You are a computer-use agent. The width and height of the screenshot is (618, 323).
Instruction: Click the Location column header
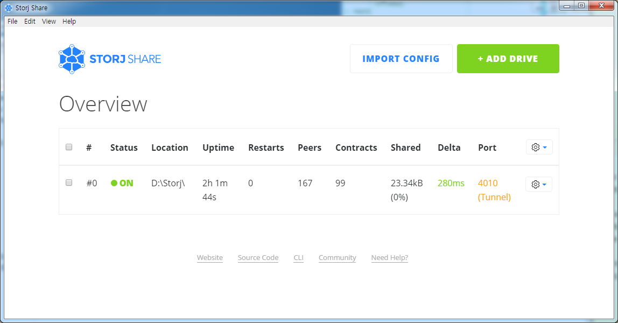(170, 148)
